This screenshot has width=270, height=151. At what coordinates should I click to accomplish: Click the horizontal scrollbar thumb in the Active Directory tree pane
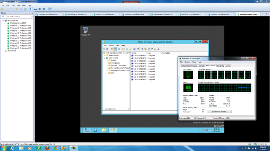point(110,109)
